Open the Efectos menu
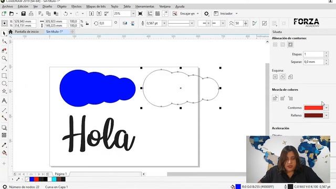Viewport: 336px width, 189px height. (x=76, y=6)
